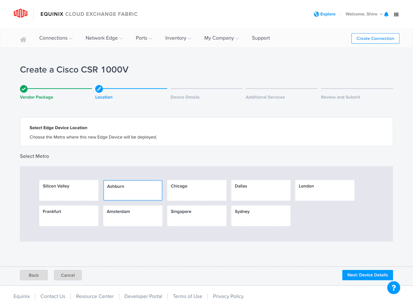
Task: Select the Ashburn metro card
Action: pos(133,190)
